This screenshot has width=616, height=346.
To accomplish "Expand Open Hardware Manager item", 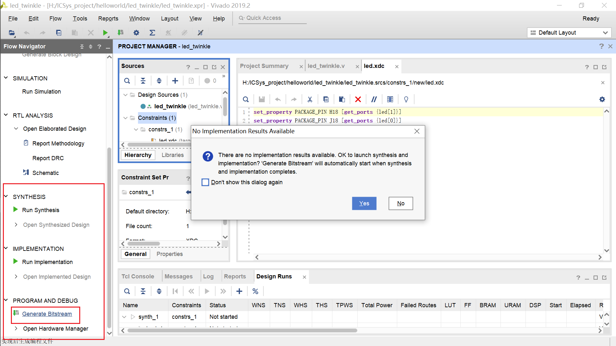I will pos(16,328).
